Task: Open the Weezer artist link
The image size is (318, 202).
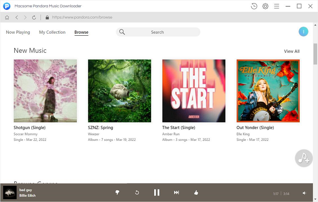Action: (x=93, y=134)
